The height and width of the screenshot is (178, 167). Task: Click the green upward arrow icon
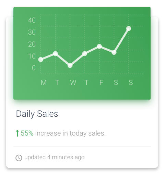(17, 133)
